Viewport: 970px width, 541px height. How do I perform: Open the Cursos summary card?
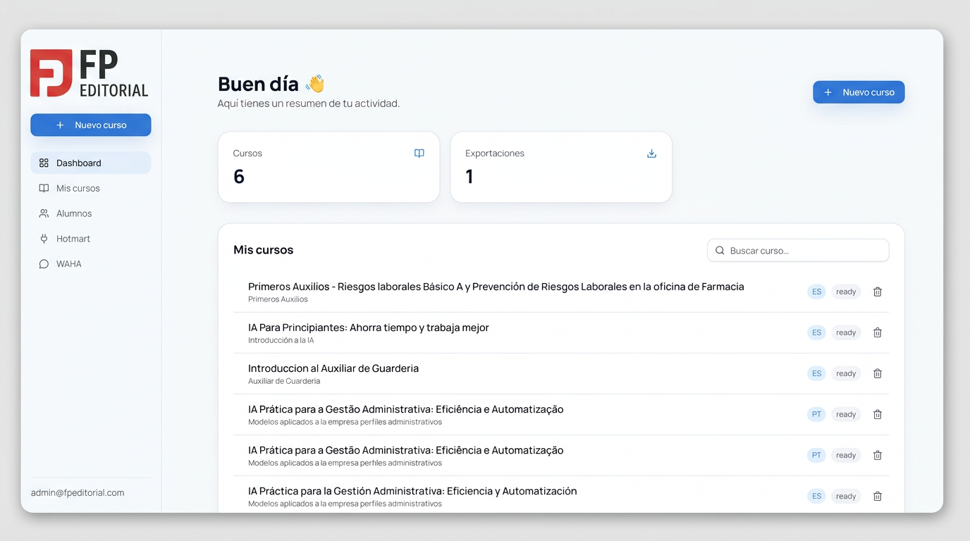pos(329,167)
